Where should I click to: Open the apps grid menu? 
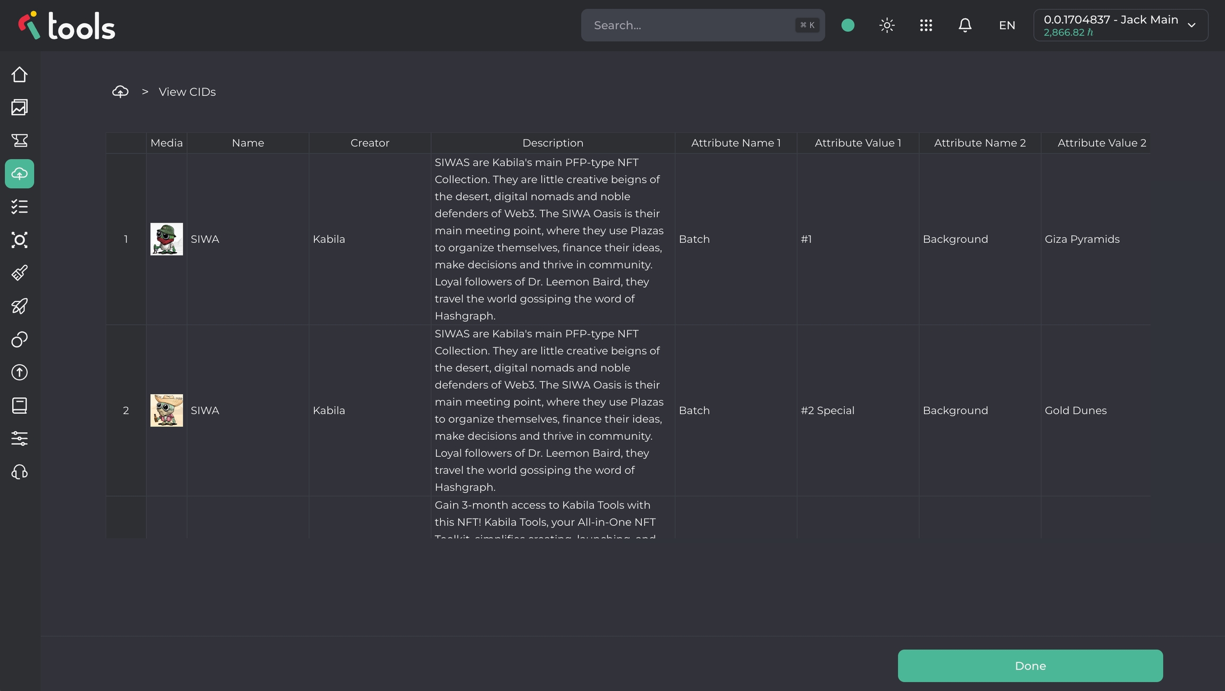[x=926, y=25]
